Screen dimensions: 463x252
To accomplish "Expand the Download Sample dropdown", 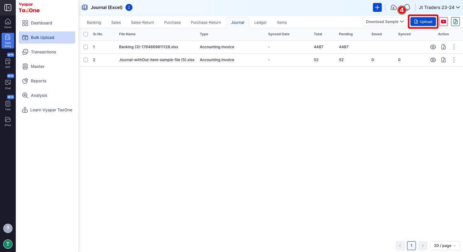I will click(385, 22).
